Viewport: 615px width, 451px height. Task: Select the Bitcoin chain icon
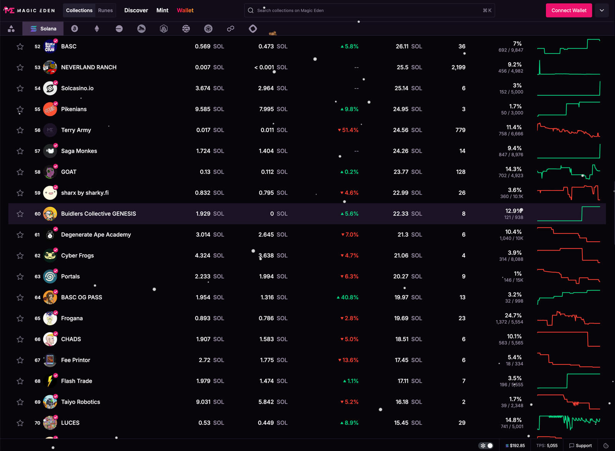[75, 28]
